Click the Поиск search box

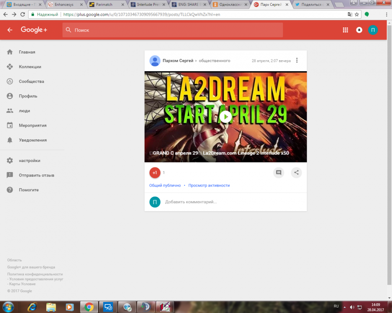(172, 30)
